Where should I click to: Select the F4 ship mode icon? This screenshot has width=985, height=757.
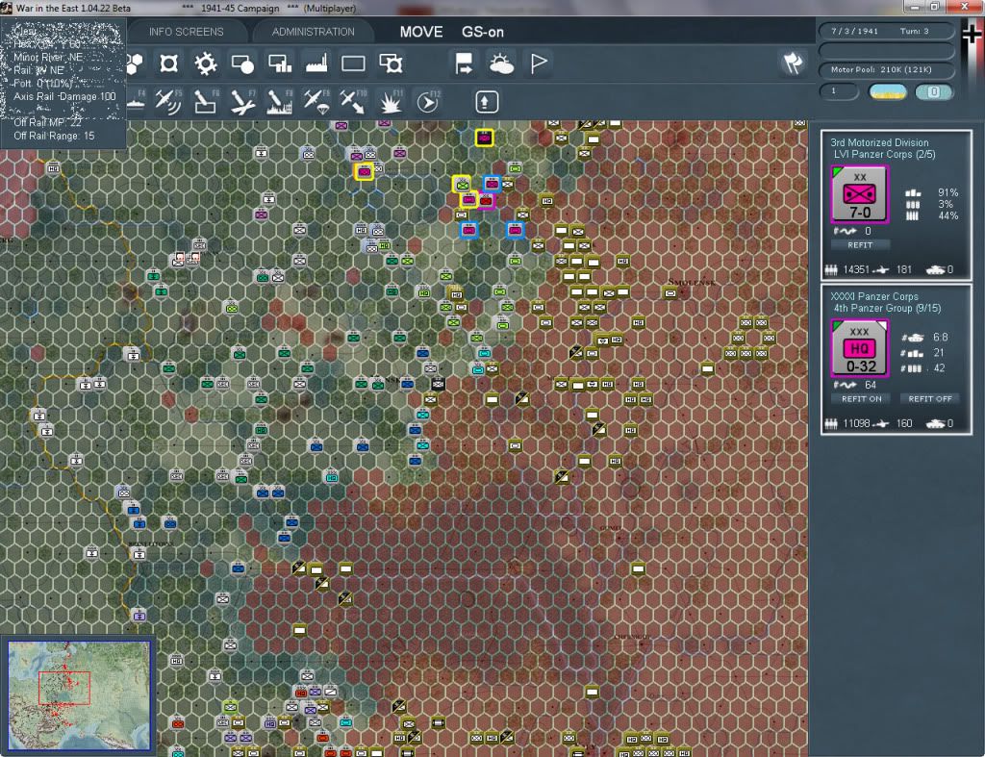coord(135,102)
